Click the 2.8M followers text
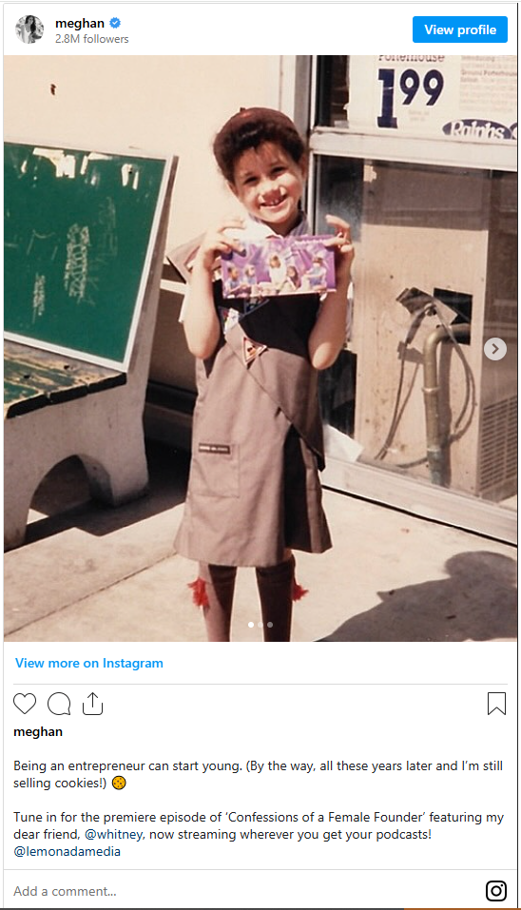The height and width of the screenshot is (910, 521). pyautogui.click(x=91, y=39)
